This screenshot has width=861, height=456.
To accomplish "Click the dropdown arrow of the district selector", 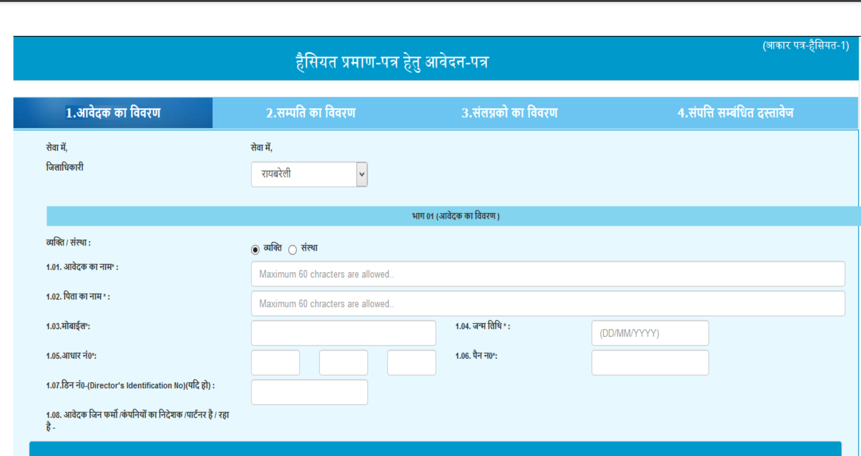I will (x=360, y=174).
